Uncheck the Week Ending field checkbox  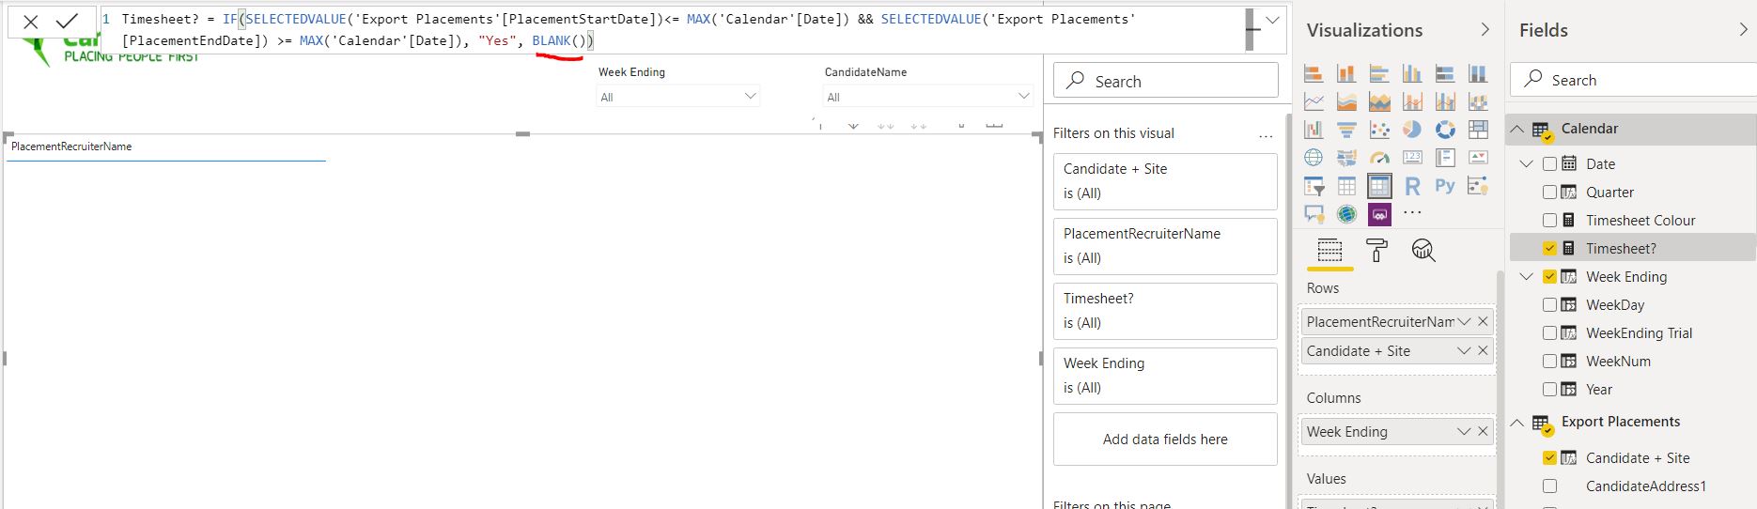1549,276
